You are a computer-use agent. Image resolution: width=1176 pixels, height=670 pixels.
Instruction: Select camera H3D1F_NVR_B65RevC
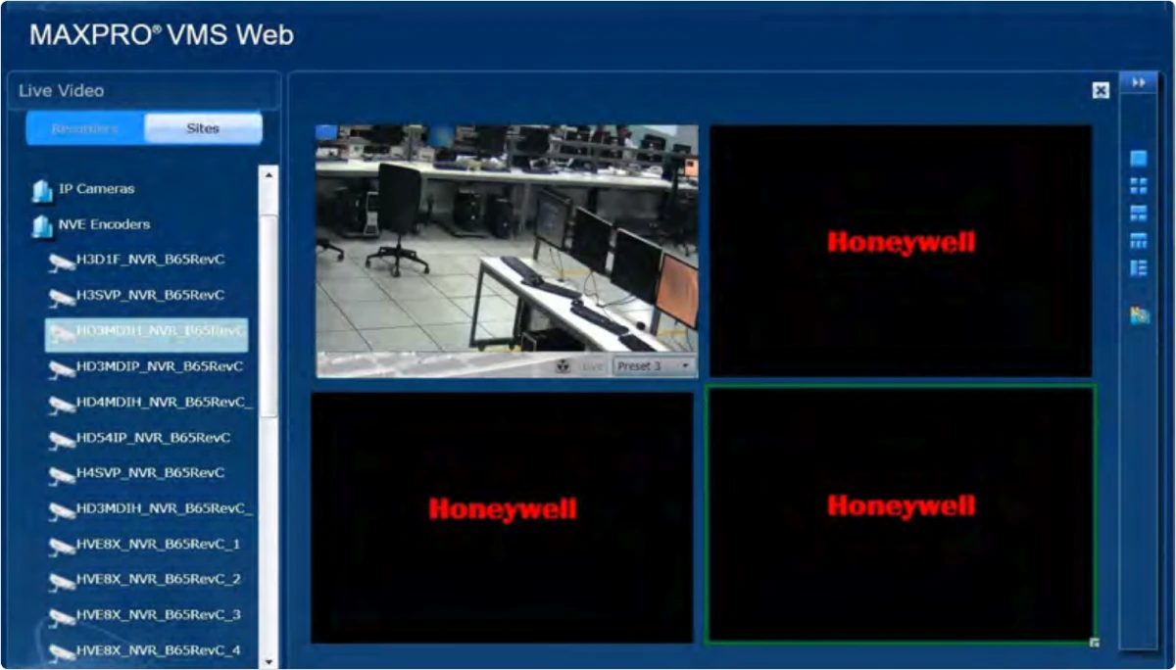tap(150, 260)
